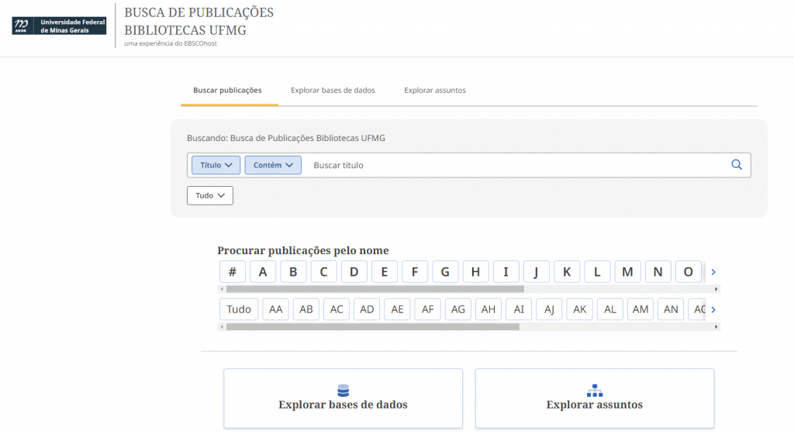The height and width of the screenshot is (434, 794).
Task: Select the Buscar publicações tab
Action: click(228, 90)
